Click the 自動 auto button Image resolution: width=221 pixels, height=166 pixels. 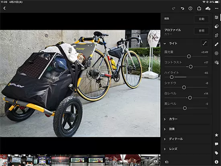[202, 19]
